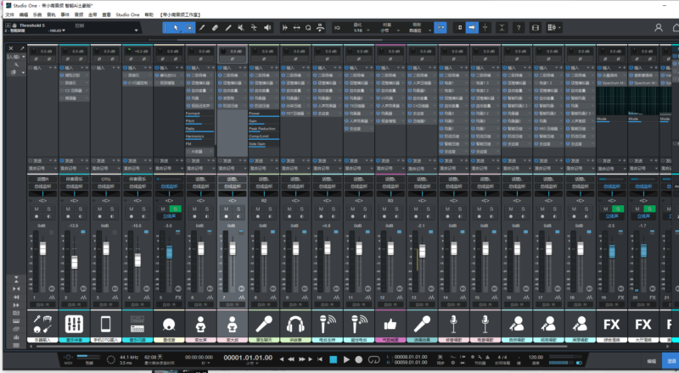Open the 音轨 menu

(x=51, y=14)
